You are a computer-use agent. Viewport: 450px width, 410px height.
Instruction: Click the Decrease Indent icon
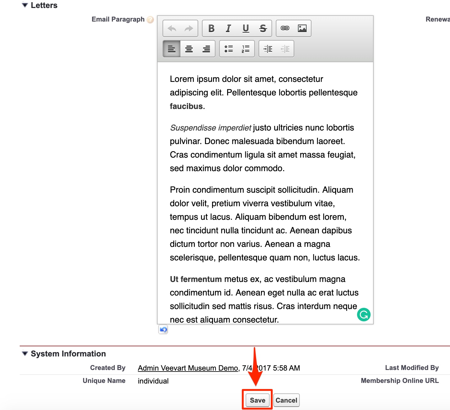[285, 49]
